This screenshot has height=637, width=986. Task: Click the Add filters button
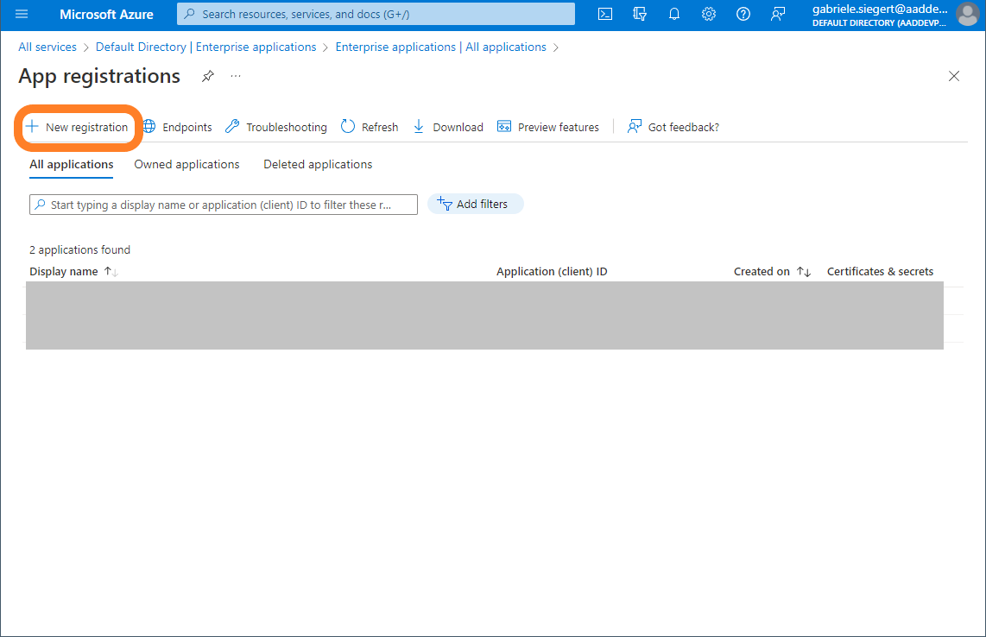pyautogui.click(x=475, y=204)
